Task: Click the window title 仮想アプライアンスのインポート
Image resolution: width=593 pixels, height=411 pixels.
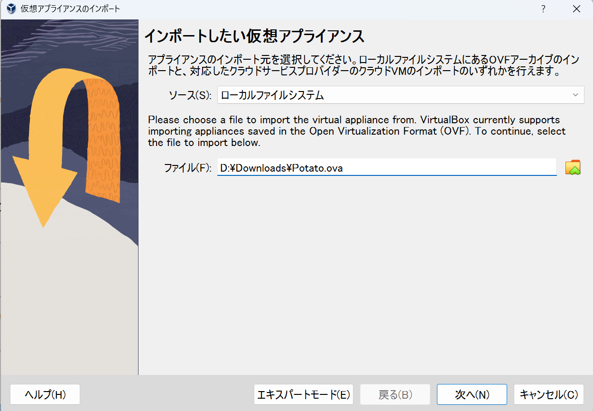Action: [70, 9]
